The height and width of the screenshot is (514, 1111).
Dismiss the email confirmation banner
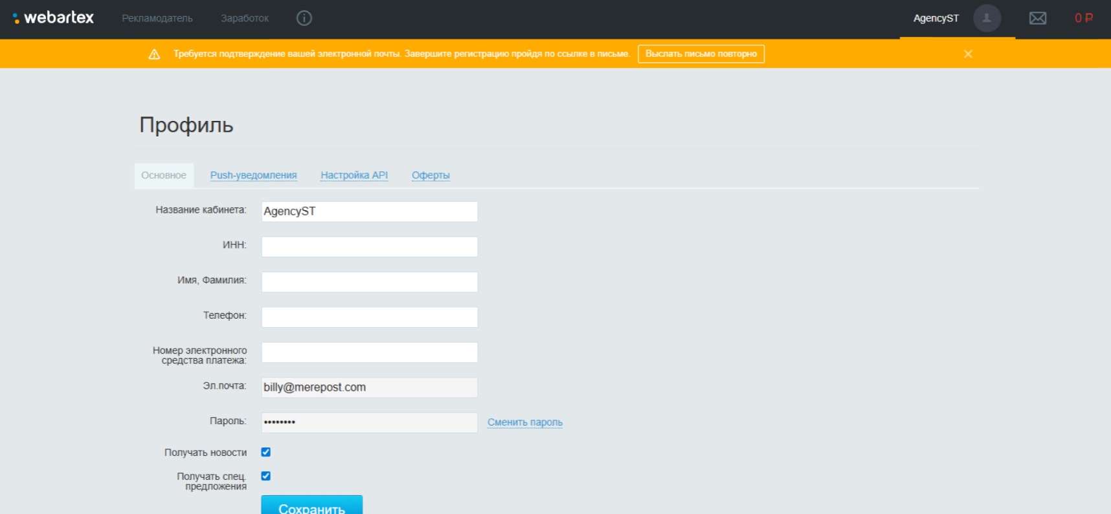tap(968, 54)
